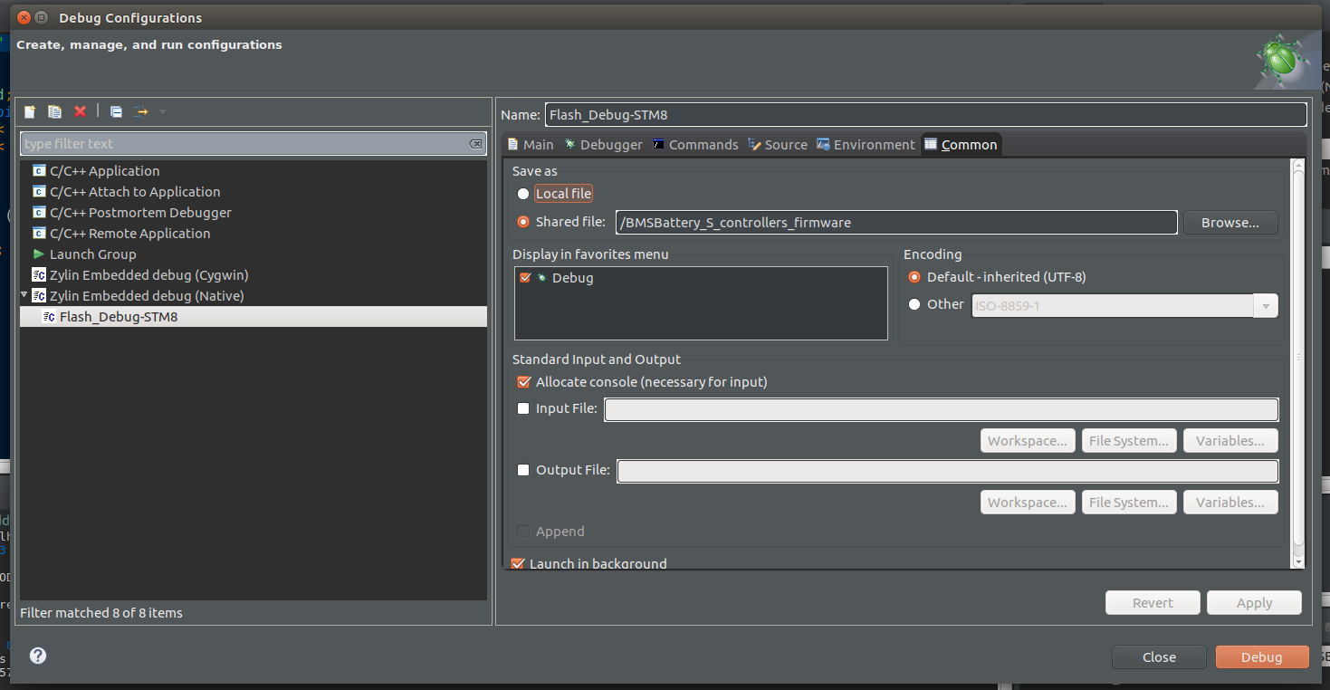Select Zylin Embedded debug (Cygwin) entry
1330x690 pixels.
coord(148,275)
